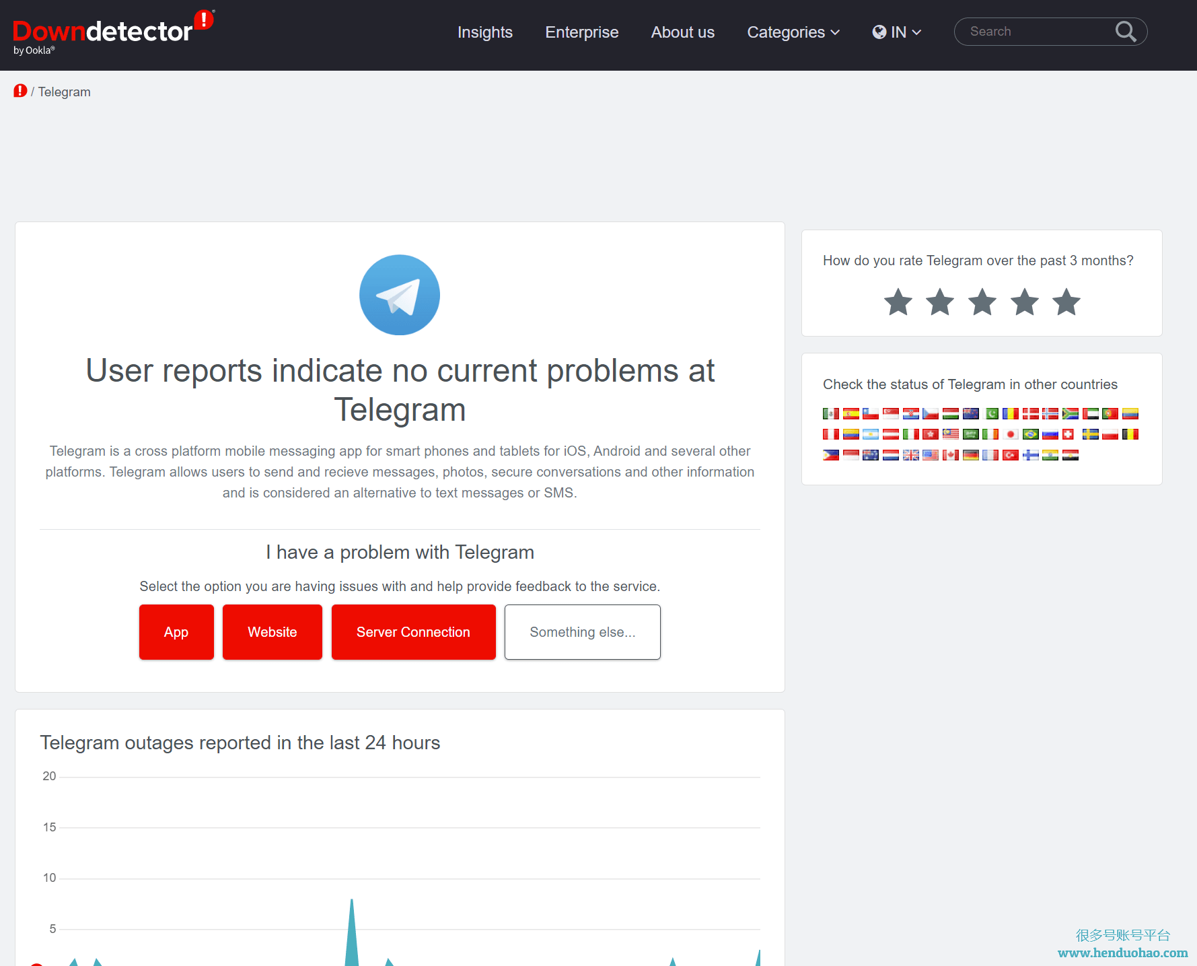Pick the Switzerland flag
Viewport: 1197px width, 966px height.
point(1068,434)
